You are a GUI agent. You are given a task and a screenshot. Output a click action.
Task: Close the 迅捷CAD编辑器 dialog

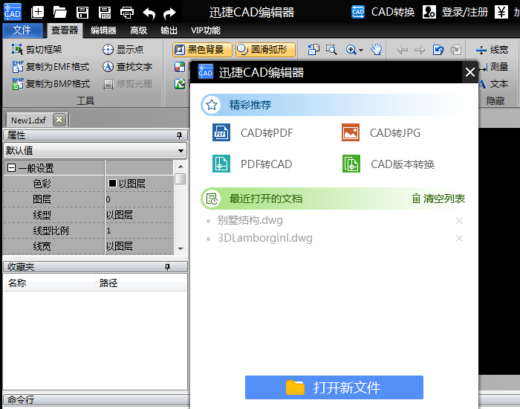(470, 72)
